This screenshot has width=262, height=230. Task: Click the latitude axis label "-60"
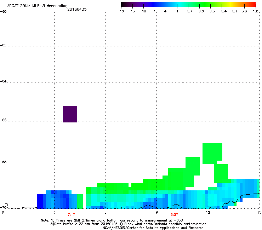pos(3,12)
